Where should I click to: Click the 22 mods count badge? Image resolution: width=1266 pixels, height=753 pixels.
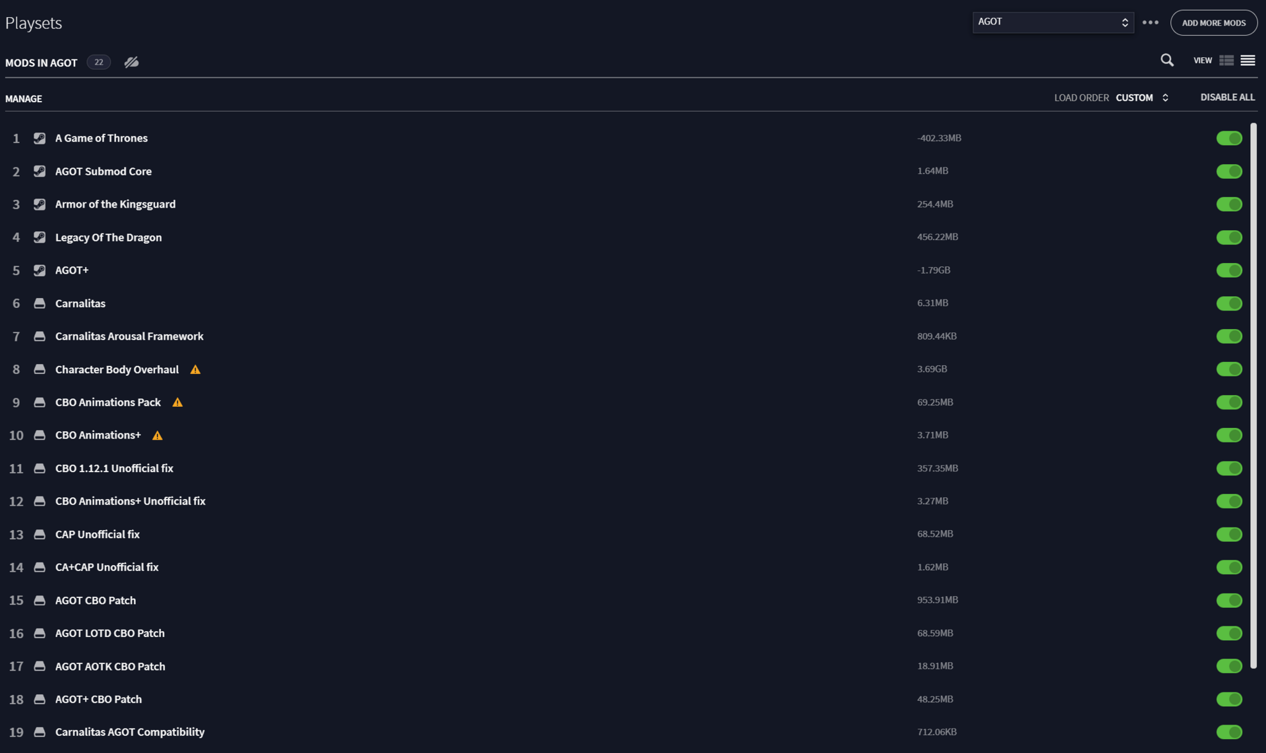tap(99, 62)
